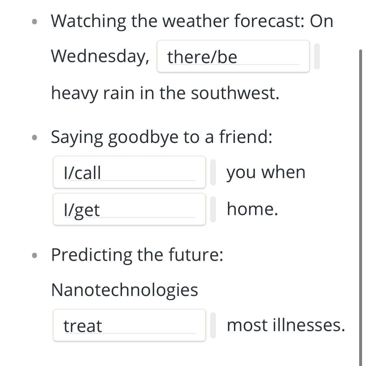Click 'Predicting the future:' heading text
Screen dimensions: 365x366
coord(137,255)
